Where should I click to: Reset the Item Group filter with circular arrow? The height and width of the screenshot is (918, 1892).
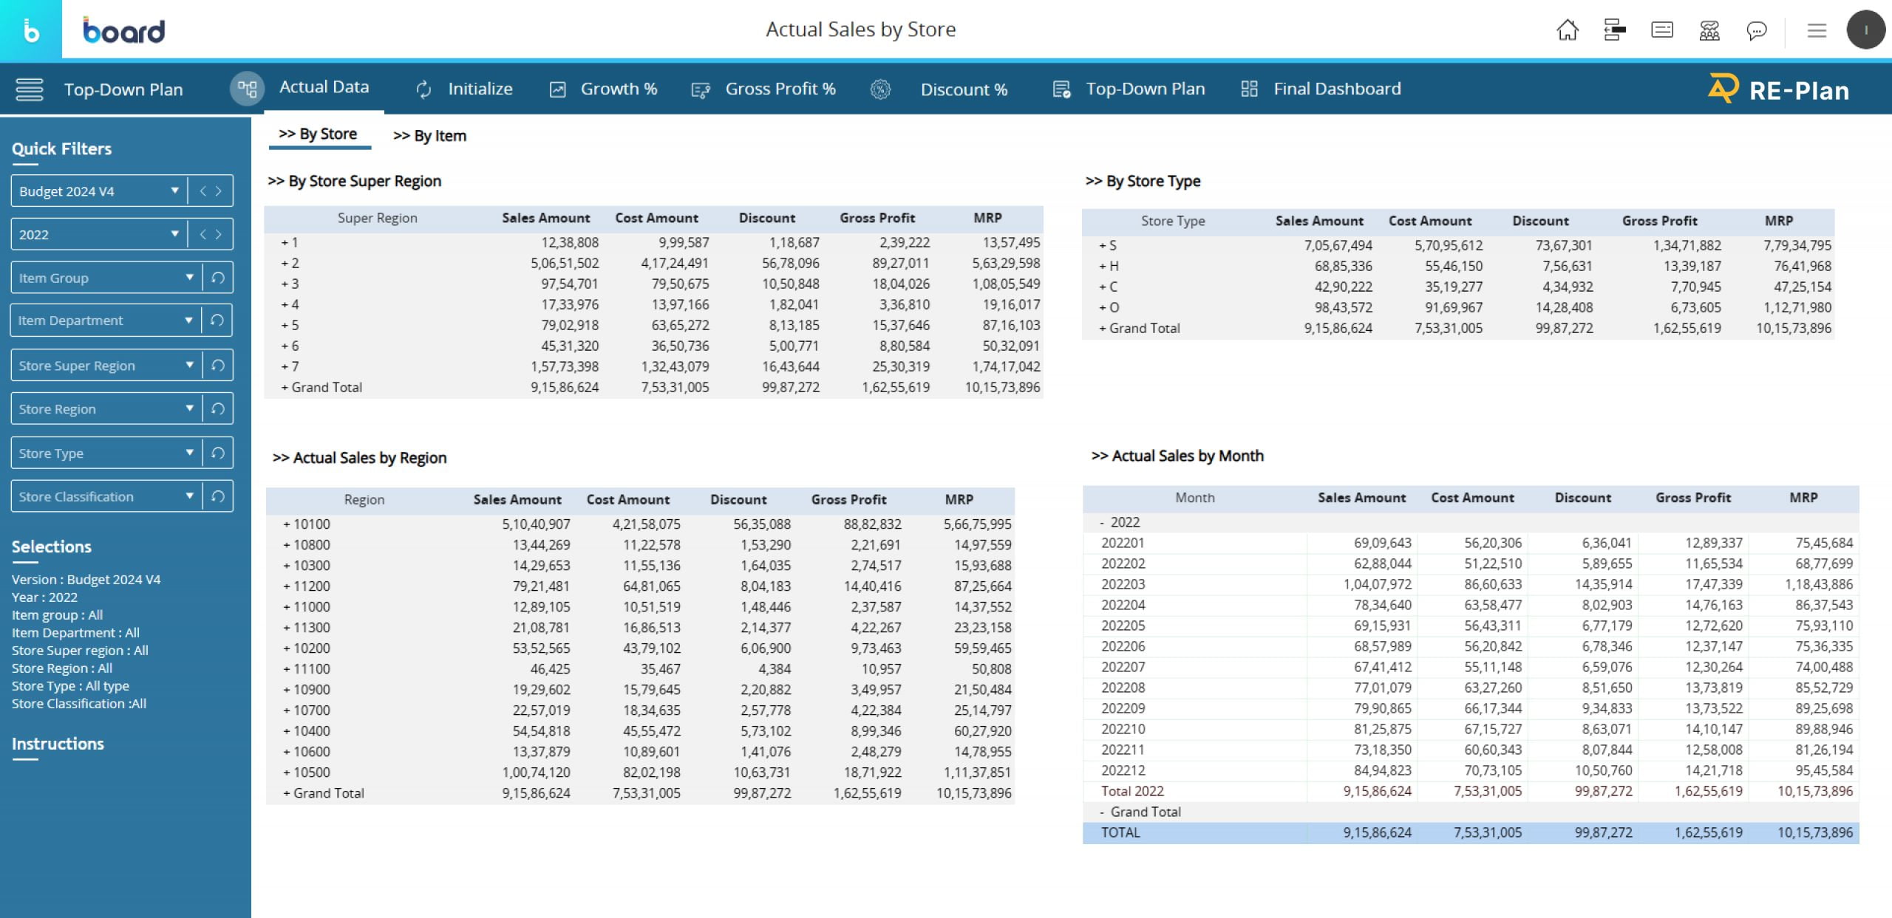pos(217,277)
